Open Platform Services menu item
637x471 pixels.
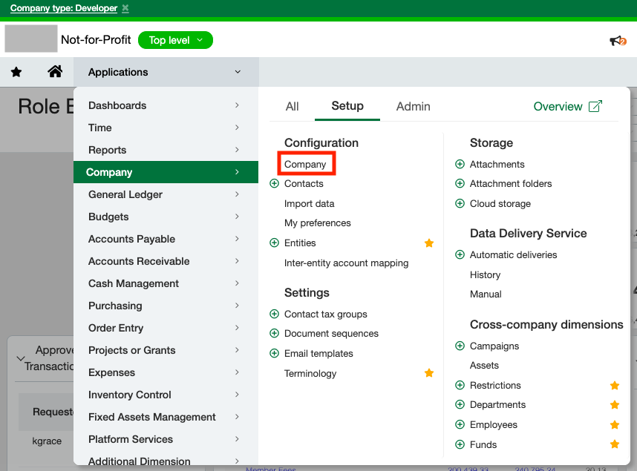pos(166,439)
